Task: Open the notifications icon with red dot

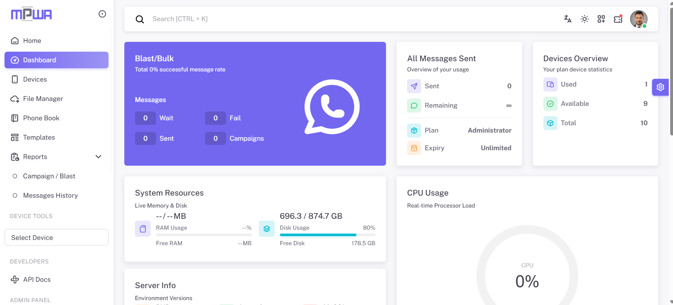Action: (618, 19)
